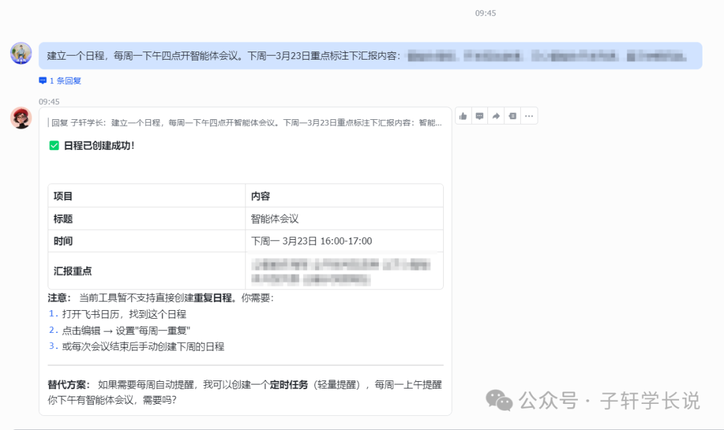Click the sender's avatar on the first message

click(21, 53)
